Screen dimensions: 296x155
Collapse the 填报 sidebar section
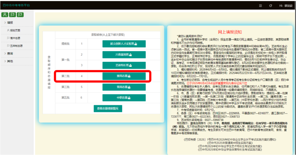tap(10, 23)
